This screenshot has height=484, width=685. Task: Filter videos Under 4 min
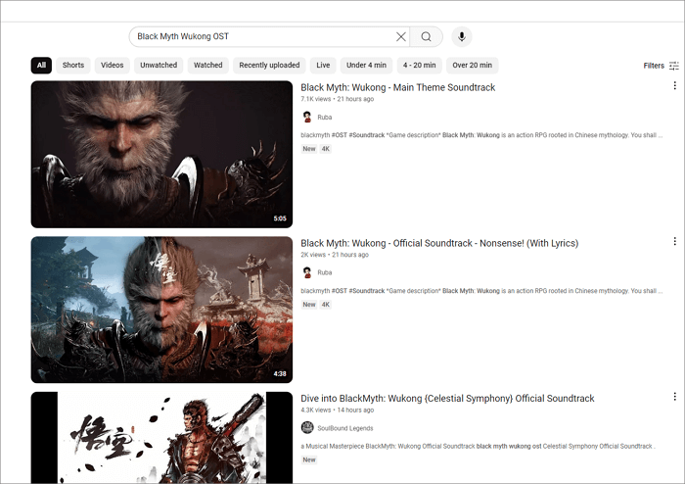point(366,65)
